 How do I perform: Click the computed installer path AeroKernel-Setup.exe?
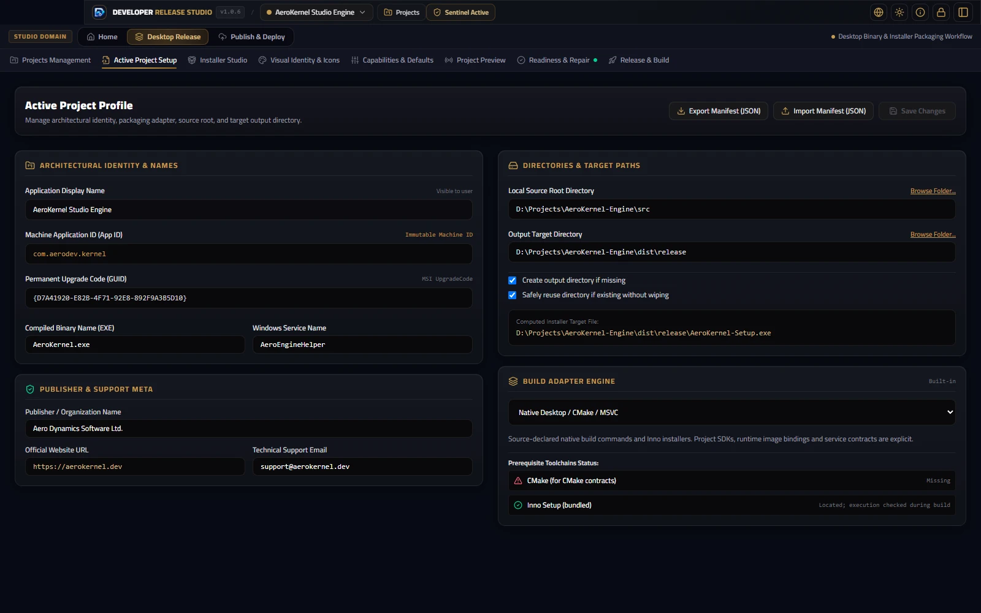pyautogui.click(x=644, y=333)
